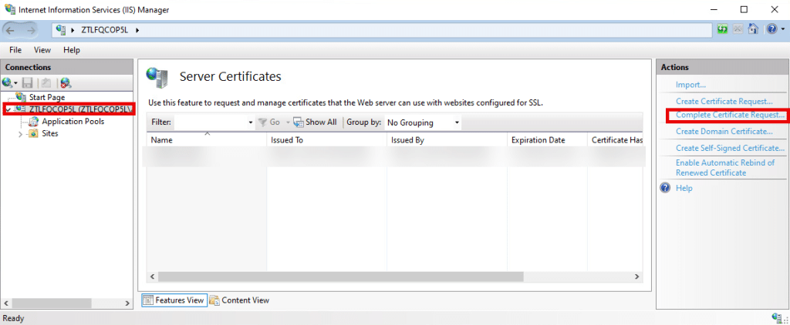Open the Group by dropdown
Viewport: 790px width, 325px height.
[423, 122]
